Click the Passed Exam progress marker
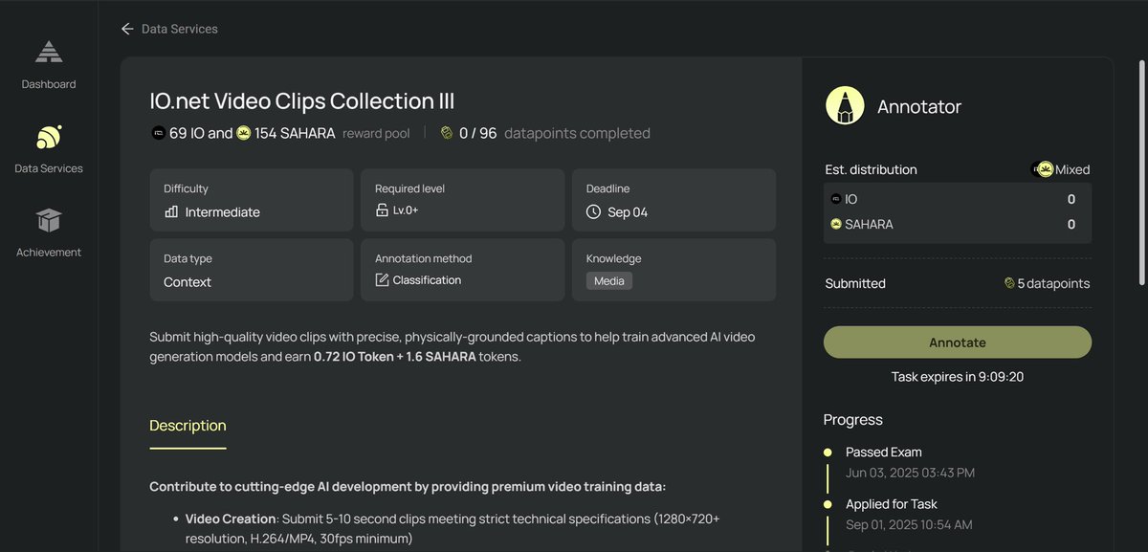The height and width of the screenshot is (552, 1148). (x=828, y=453)
